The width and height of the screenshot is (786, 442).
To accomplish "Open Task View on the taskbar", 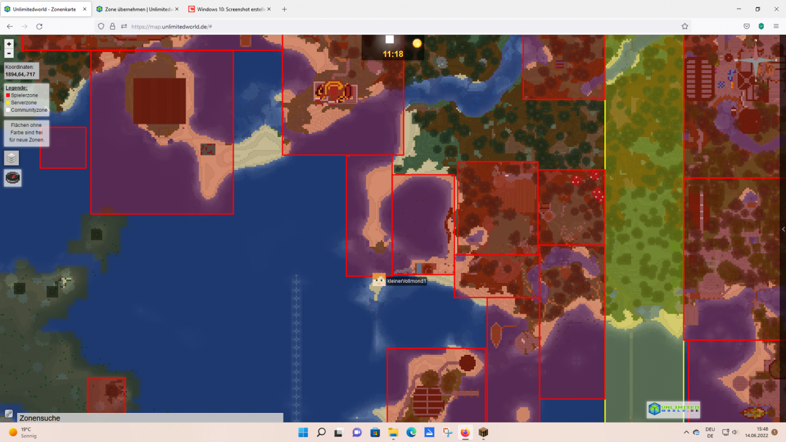I will pyautogui.click(x=339, y=433).
